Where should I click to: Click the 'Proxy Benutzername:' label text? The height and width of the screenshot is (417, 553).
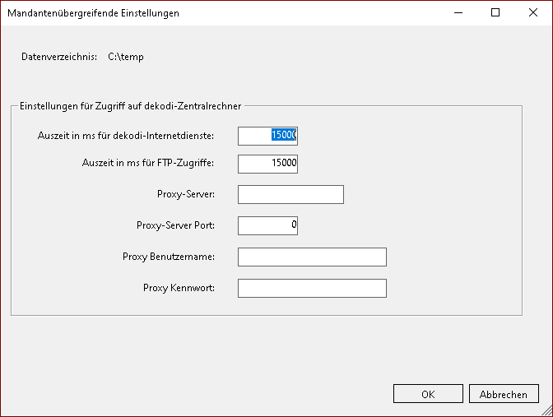pos(169,257)
